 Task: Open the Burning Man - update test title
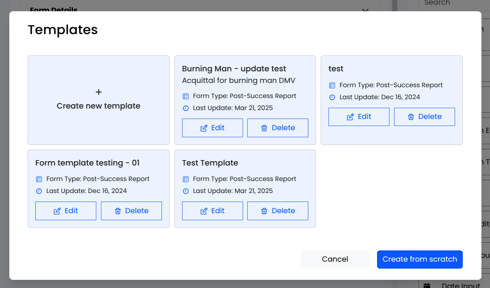click(234, 69)
